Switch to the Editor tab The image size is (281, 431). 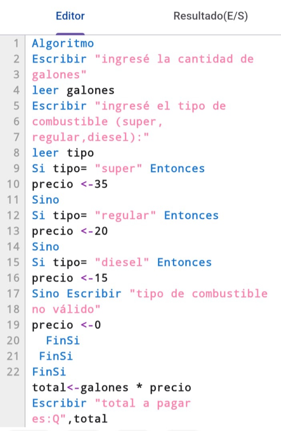tap(70, 16)
